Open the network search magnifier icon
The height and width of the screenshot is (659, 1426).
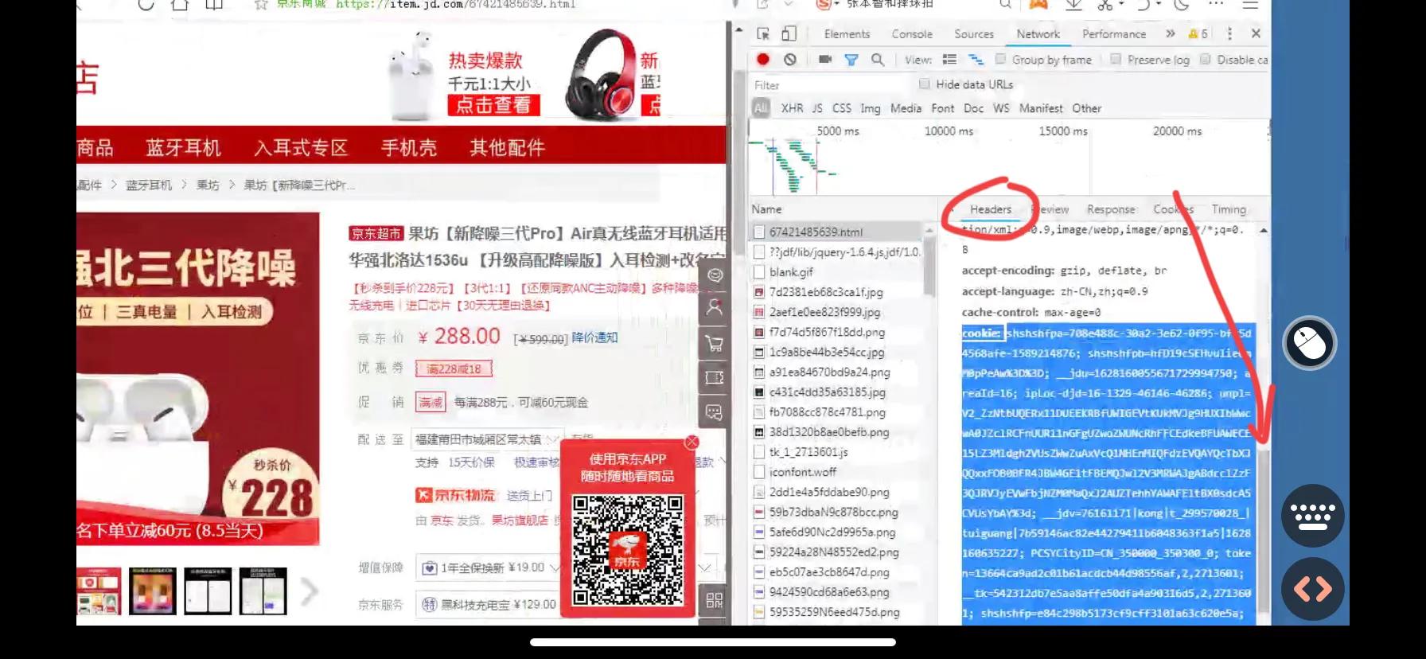(878, 60)
